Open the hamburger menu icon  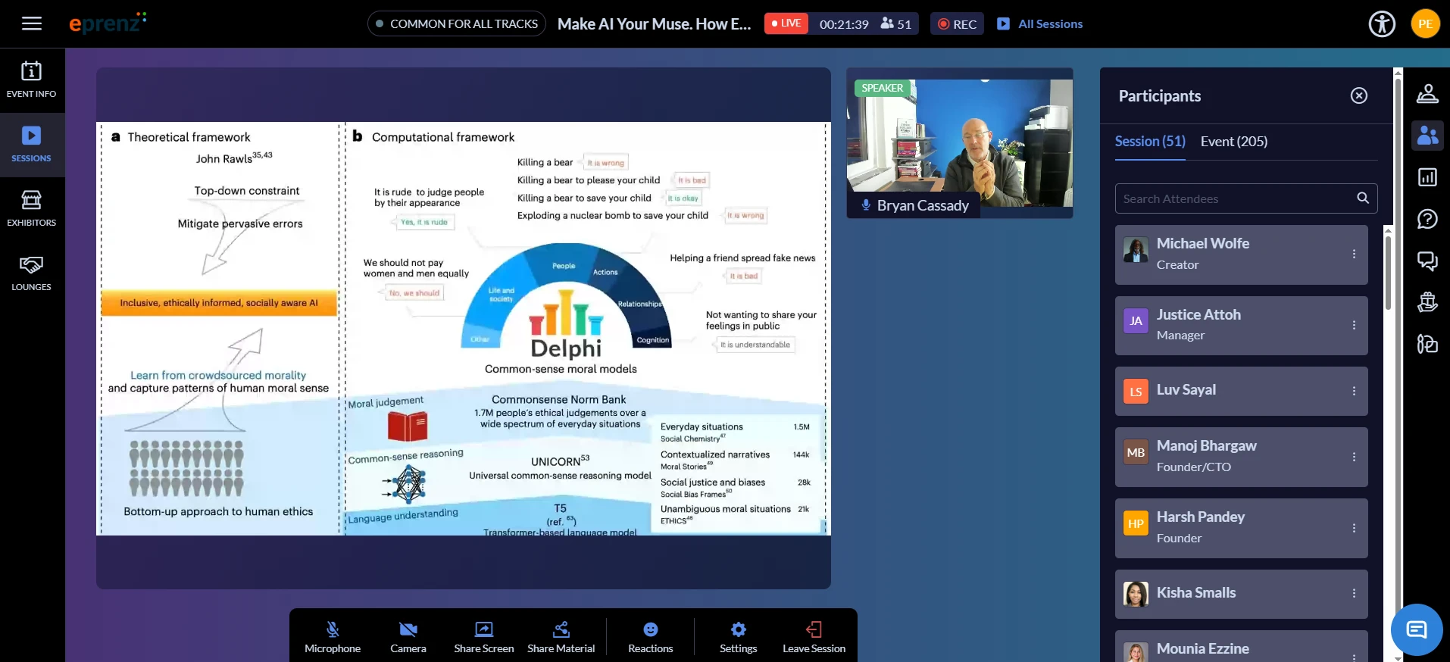[32, 23]
